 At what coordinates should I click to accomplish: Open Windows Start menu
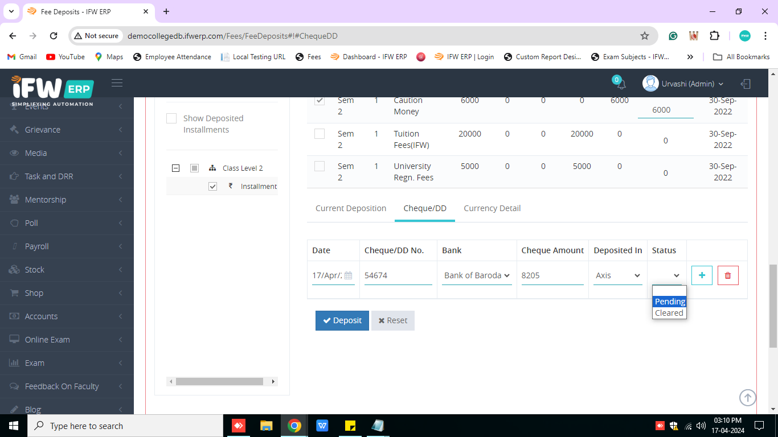(x=13, y=426)
